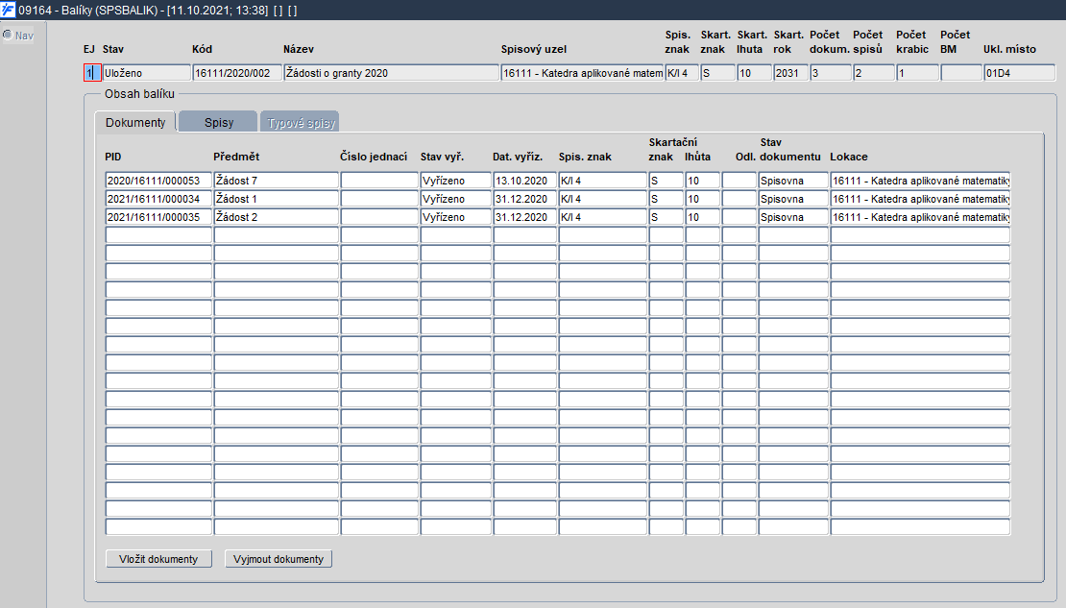Select the Typové spisy tab

pos(301,122)
